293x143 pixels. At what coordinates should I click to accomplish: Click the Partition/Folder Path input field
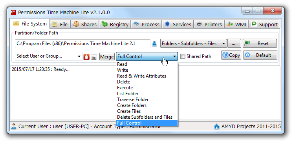[82, 43]
